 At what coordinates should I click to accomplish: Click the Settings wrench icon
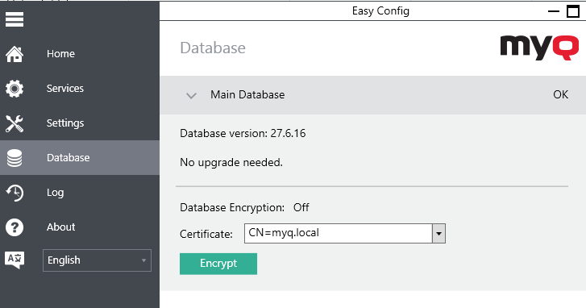(x=15, y=123)
